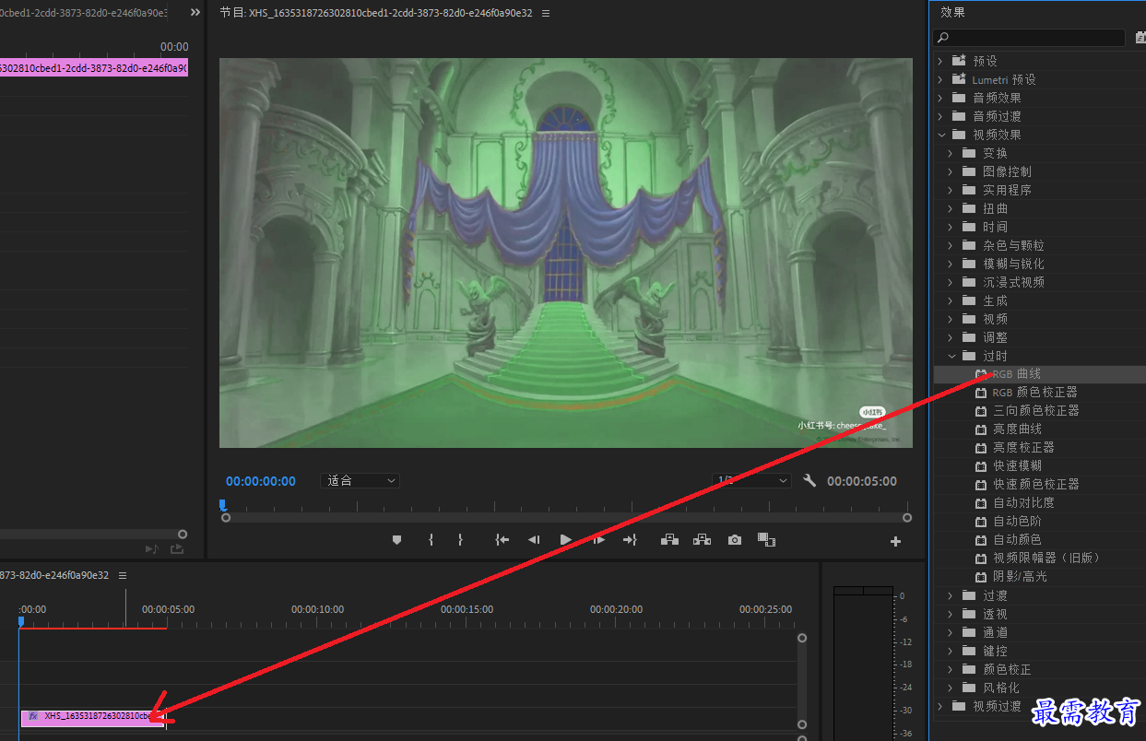This screenshot has width=1146, height=741.
Task: Select the 阴影/高光 effect icon
Action: (x=981, y=577)
